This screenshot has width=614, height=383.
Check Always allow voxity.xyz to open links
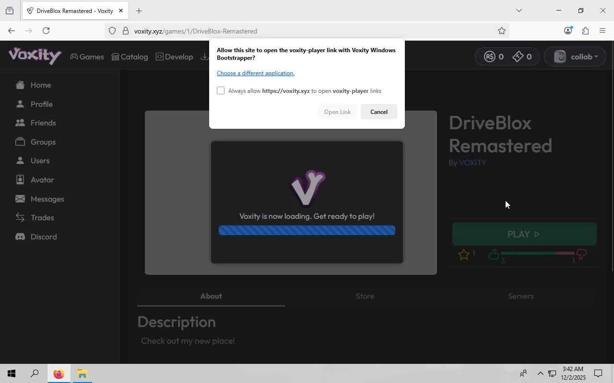(221, 90)
